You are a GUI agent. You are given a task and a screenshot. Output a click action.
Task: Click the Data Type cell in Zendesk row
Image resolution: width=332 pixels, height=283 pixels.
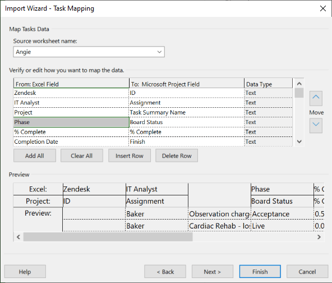(269, 93)
